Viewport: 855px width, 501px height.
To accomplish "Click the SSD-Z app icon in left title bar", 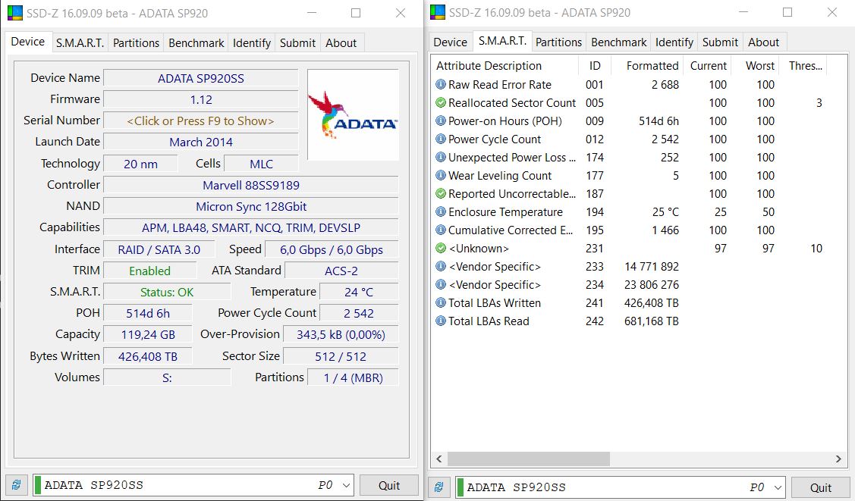I will tap(15, 13).
